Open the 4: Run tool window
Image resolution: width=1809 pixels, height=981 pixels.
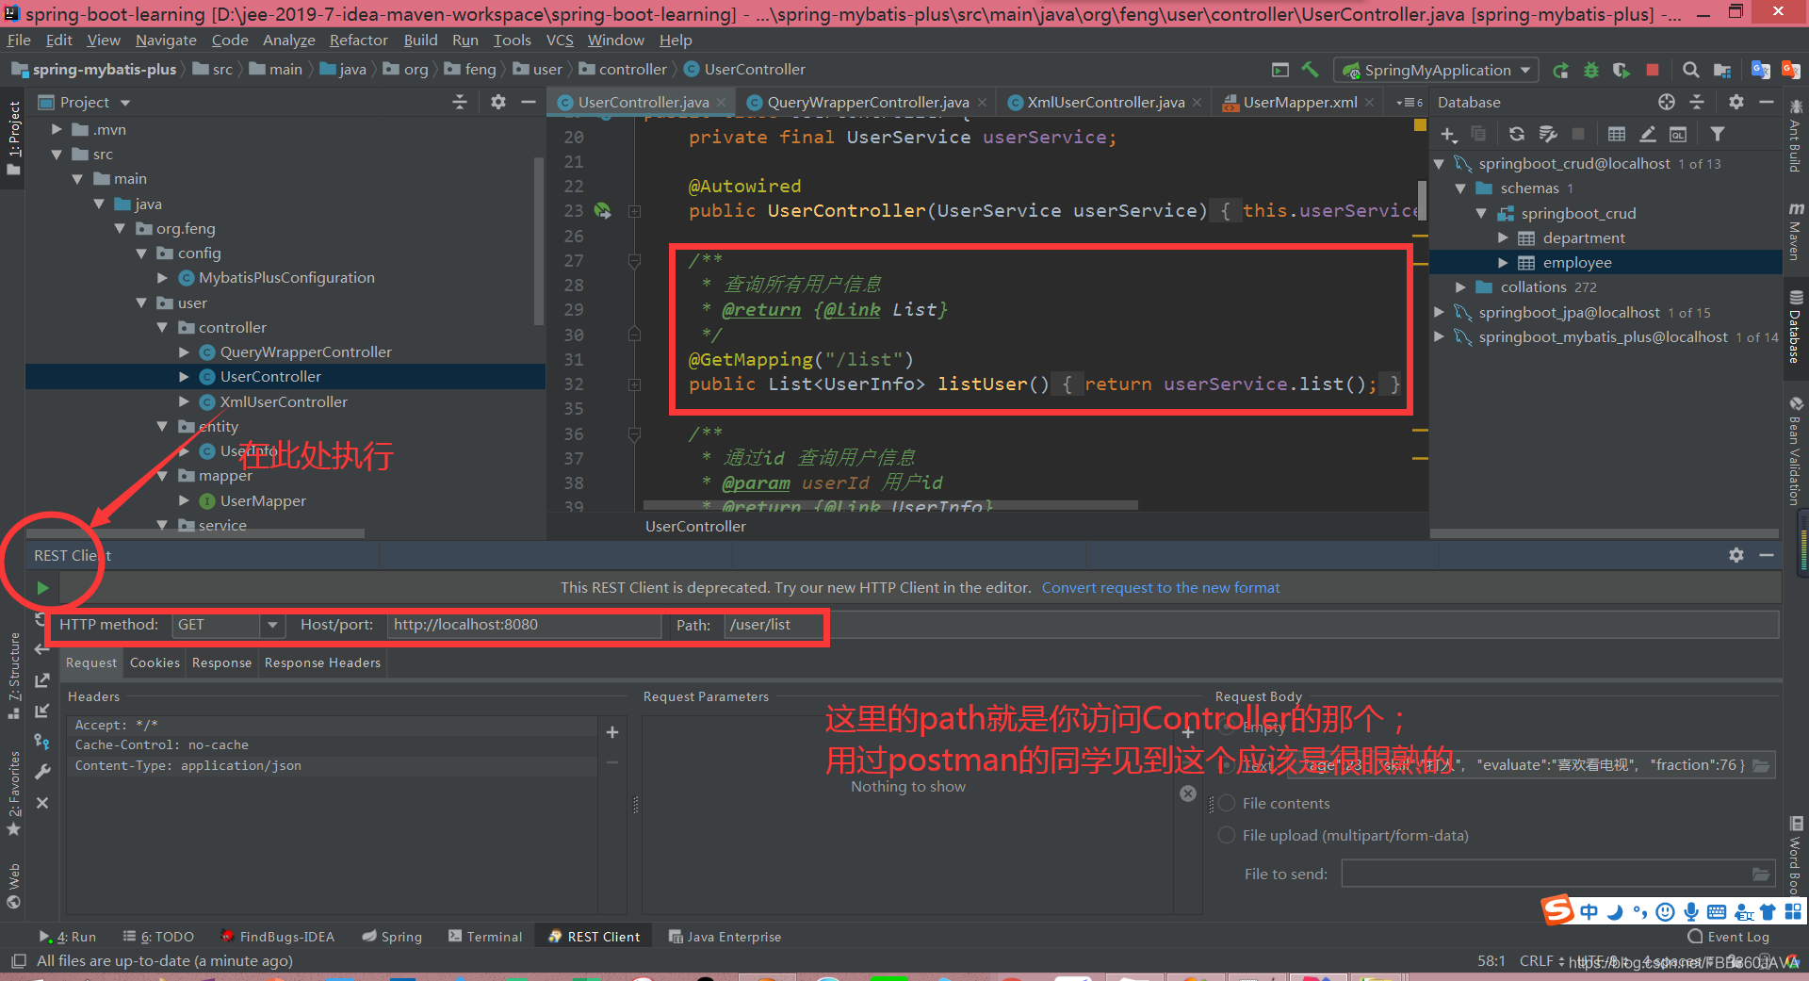click(x=68, y=937)
